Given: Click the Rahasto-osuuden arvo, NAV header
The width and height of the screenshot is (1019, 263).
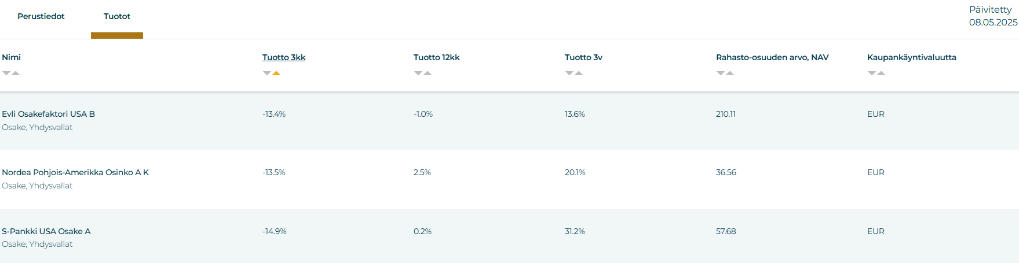Looking at the screenshot, I should 772,57.
